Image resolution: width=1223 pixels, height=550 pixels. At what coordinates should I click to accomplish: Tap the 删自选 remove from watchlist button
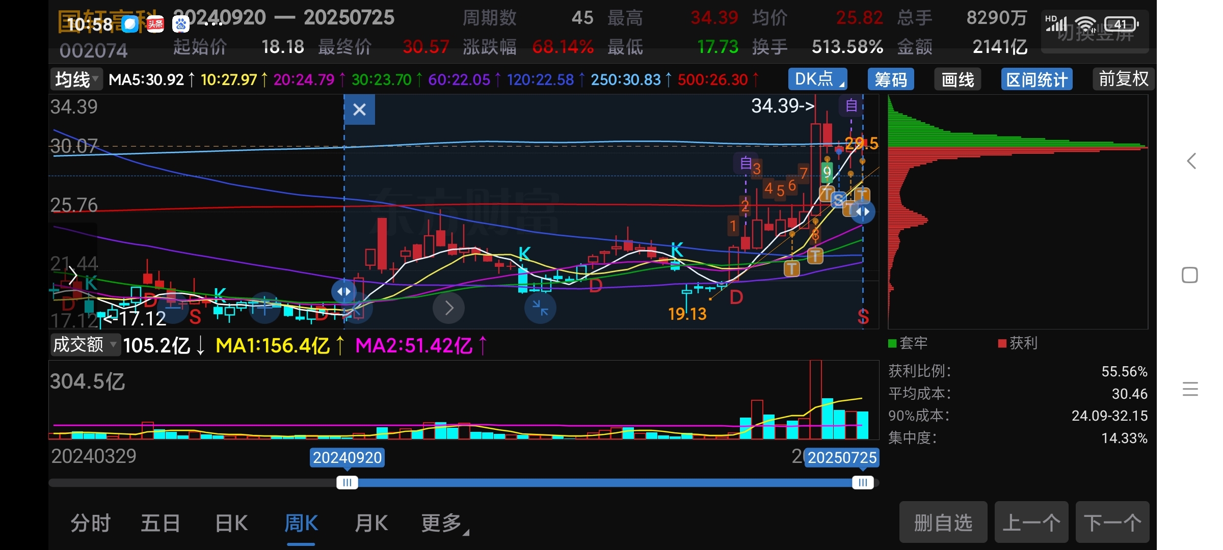pos(943,522)
